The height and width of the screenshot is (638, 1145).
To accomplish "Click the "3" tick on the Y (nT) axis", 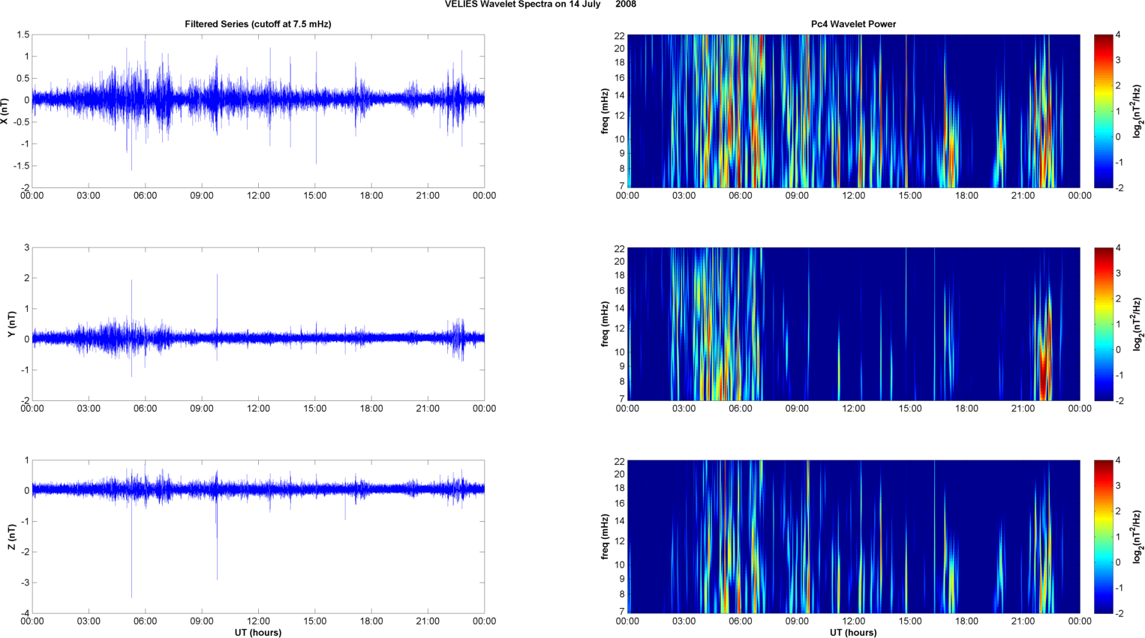I will 27,247.
